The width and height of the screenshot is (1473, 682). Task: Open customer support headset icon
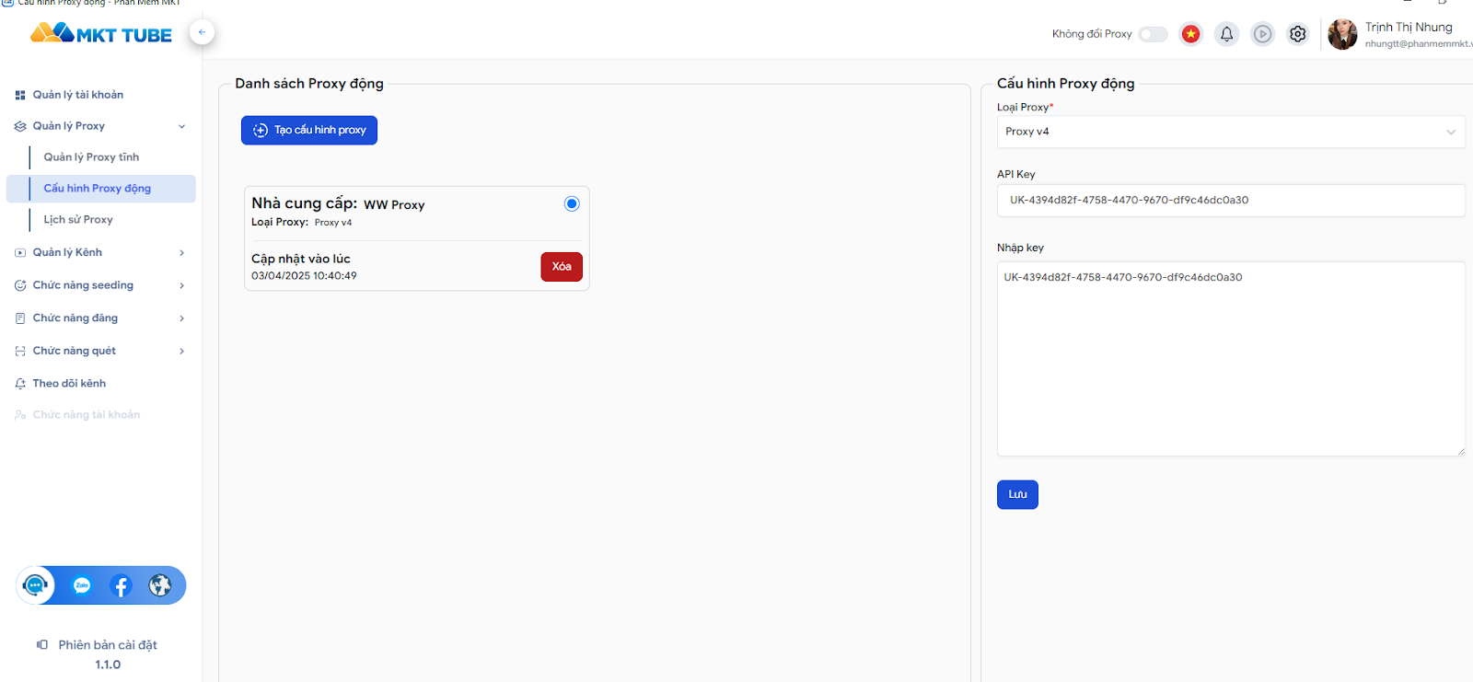pyautogui.click(x=35, y=585)
